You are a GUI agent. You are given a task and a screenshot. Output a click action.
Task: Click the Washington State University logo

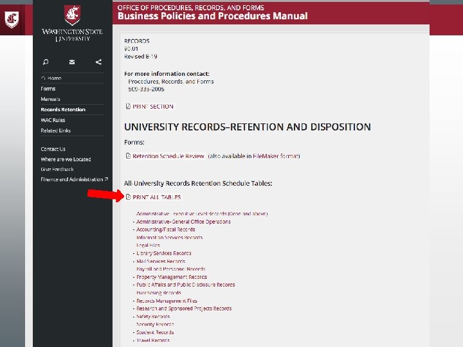pyautogui.click(x=72, y=24)
